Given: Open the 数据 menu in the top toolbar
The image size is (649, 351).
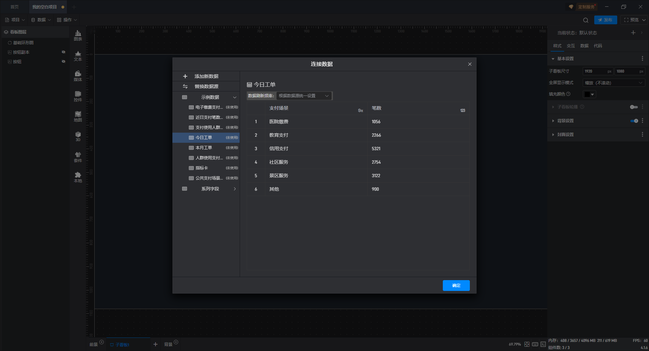Looking at the screenshot, I should click(x=41, y=20).
